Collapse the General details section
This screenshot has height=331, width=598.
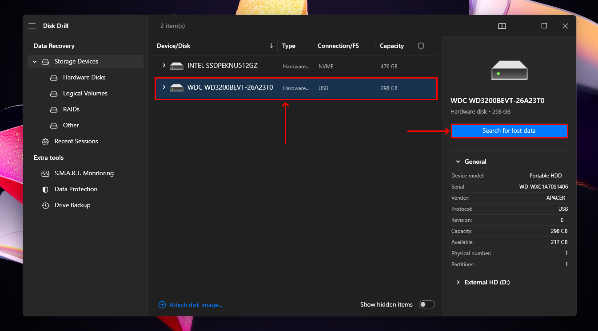[458, 162]
